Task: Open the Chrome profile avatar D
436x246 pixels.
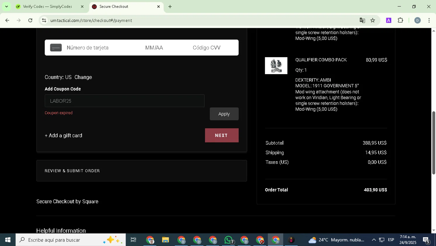Action: click(x=417, y=20)
